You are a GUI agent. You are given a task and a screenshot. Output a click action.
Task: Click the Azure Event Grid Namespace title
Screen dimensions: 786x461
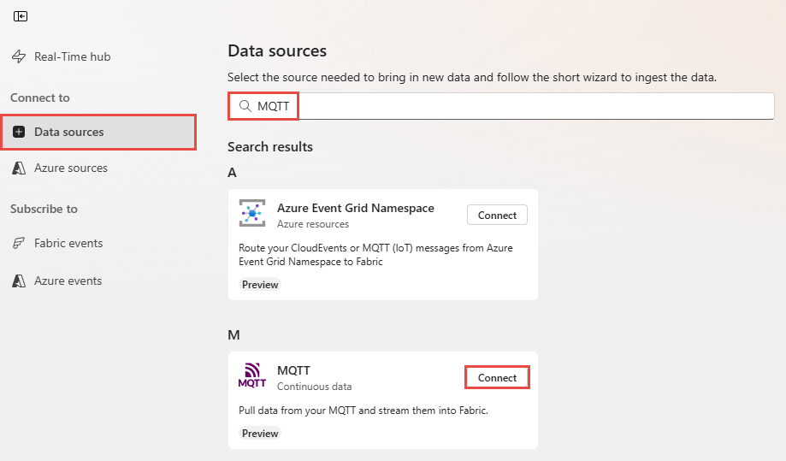click(x=356, y=208)
